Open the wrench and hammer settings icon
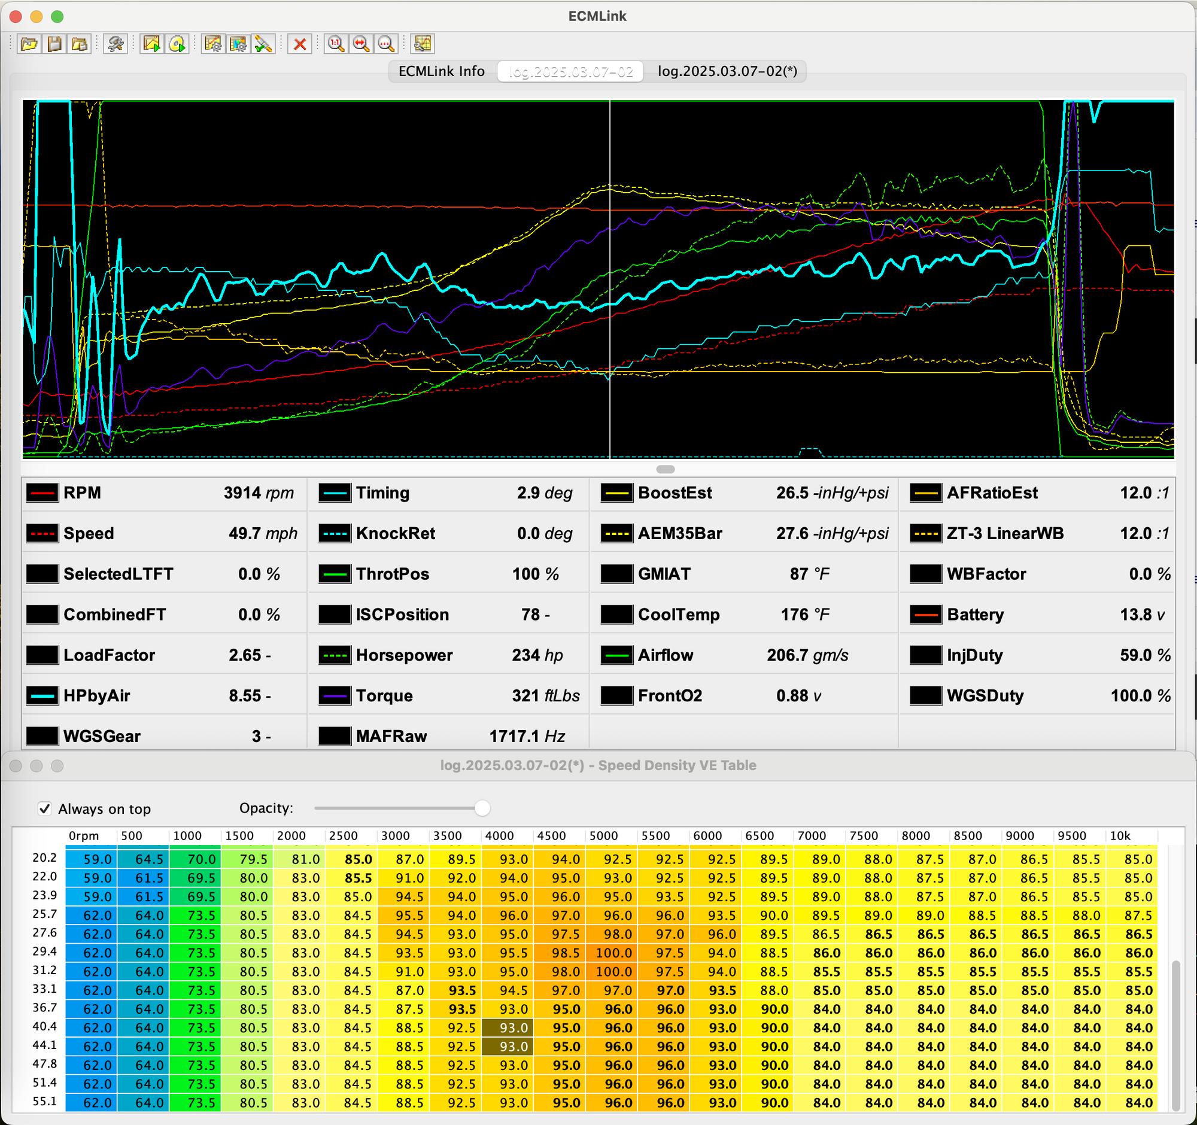The image size is (1197, 1125). pos(116,44)
